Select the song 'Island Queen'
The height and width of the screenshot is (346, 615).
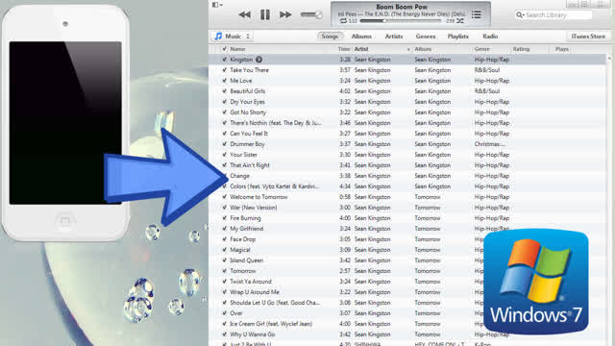tap(246, 260)
